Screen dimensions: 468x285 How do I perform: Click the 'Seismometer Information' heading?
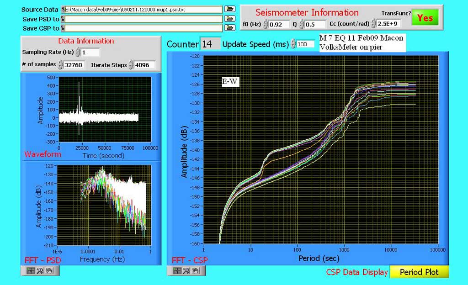click(x=307, y=12)
